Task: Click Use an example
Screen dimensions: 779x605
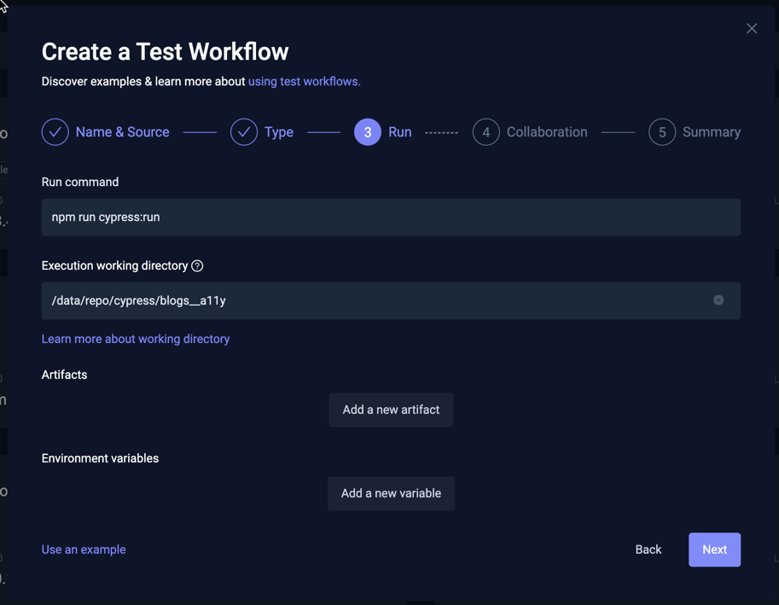Action: 83,549
